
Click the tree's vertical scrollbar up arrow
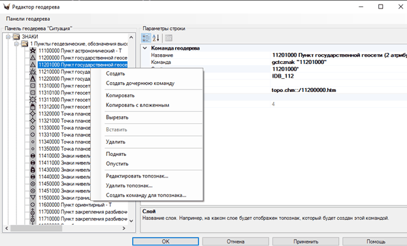click(131, 37)
